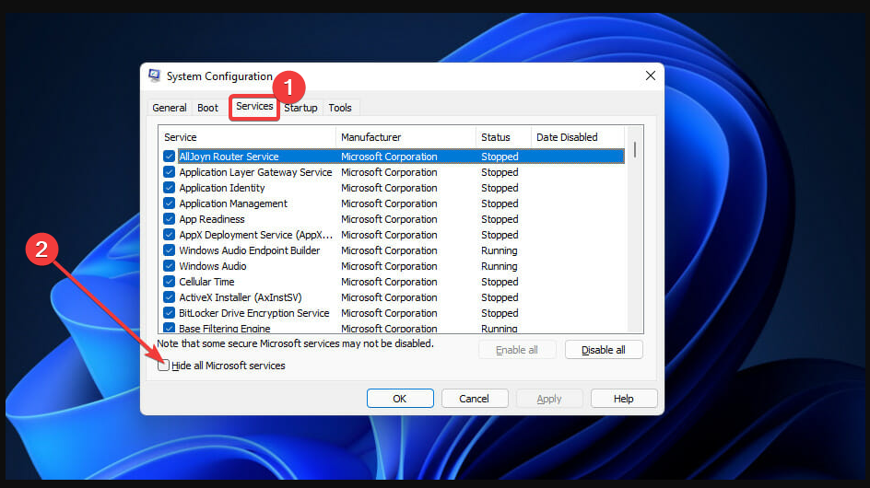Select the Application Identity row text
870x488 pixels.
click(222, 188)
